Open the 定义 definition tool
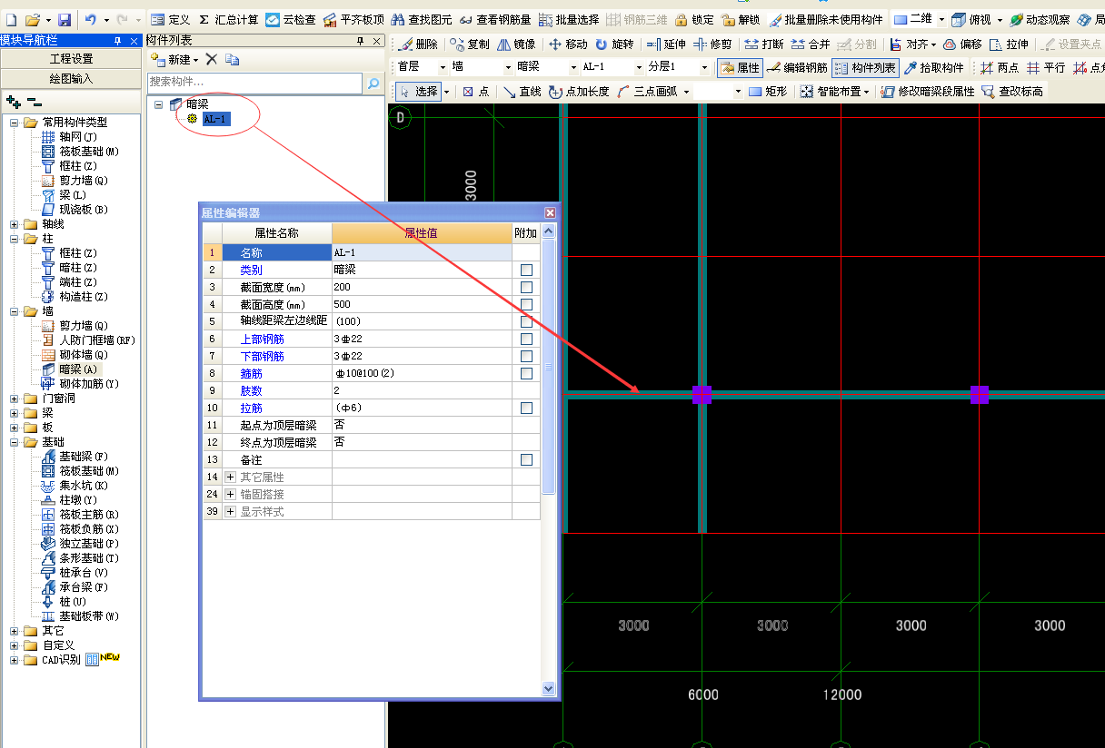 [x=170, y=19]
